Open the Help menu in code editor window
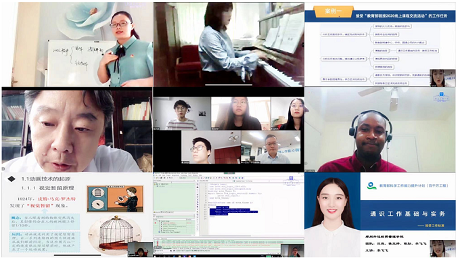The height and width of the screenshot is (261, 460). point(200,175)
